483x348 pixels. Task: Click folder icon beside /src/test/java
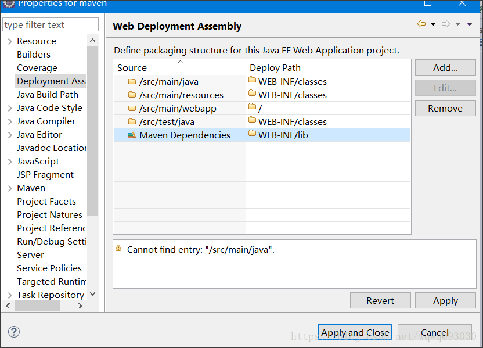click(132, 121)
